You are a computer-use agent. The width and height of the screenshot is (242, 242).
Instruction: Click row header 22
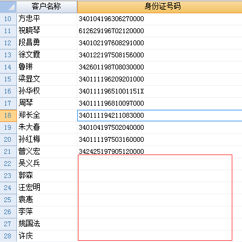[8, 164]
